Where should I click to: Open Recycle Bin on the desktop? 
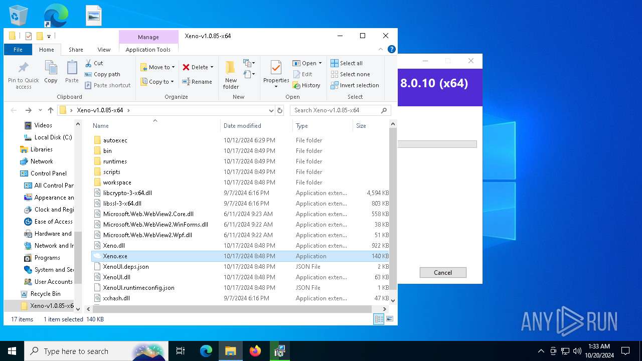[19, 16]
